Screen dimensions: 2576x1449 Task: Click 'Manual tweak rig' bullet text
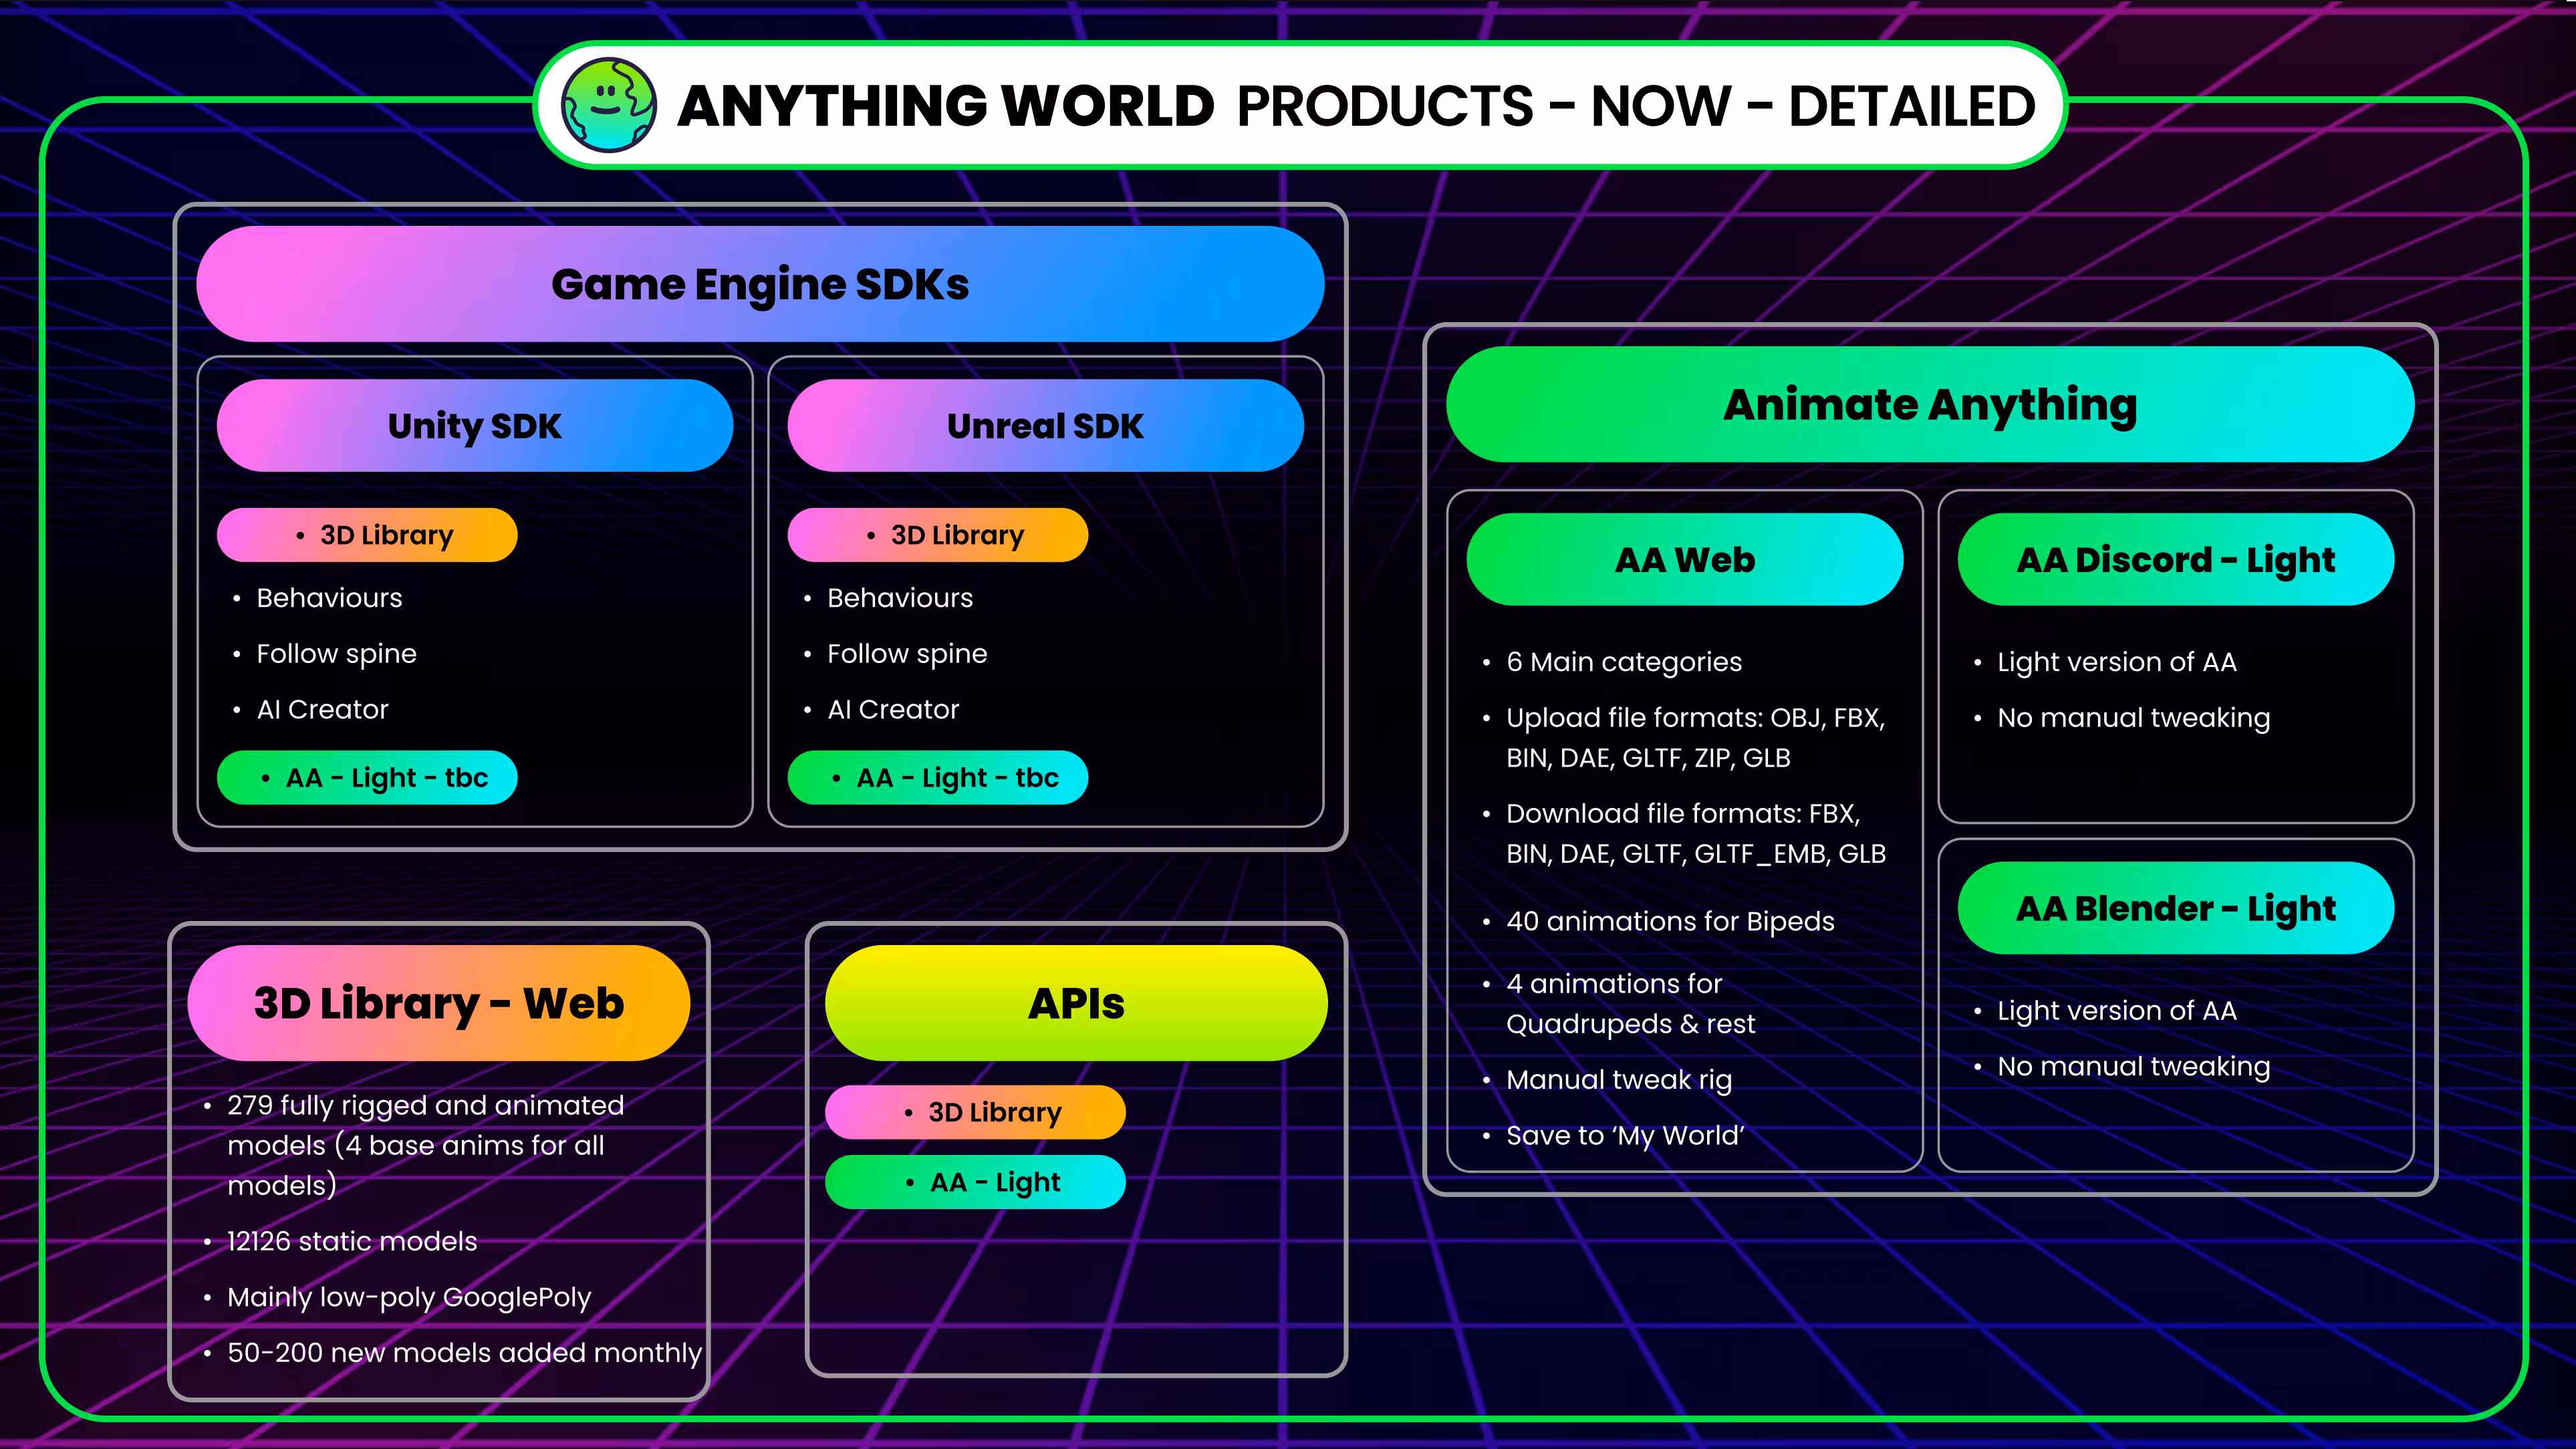(1619, 1080)
